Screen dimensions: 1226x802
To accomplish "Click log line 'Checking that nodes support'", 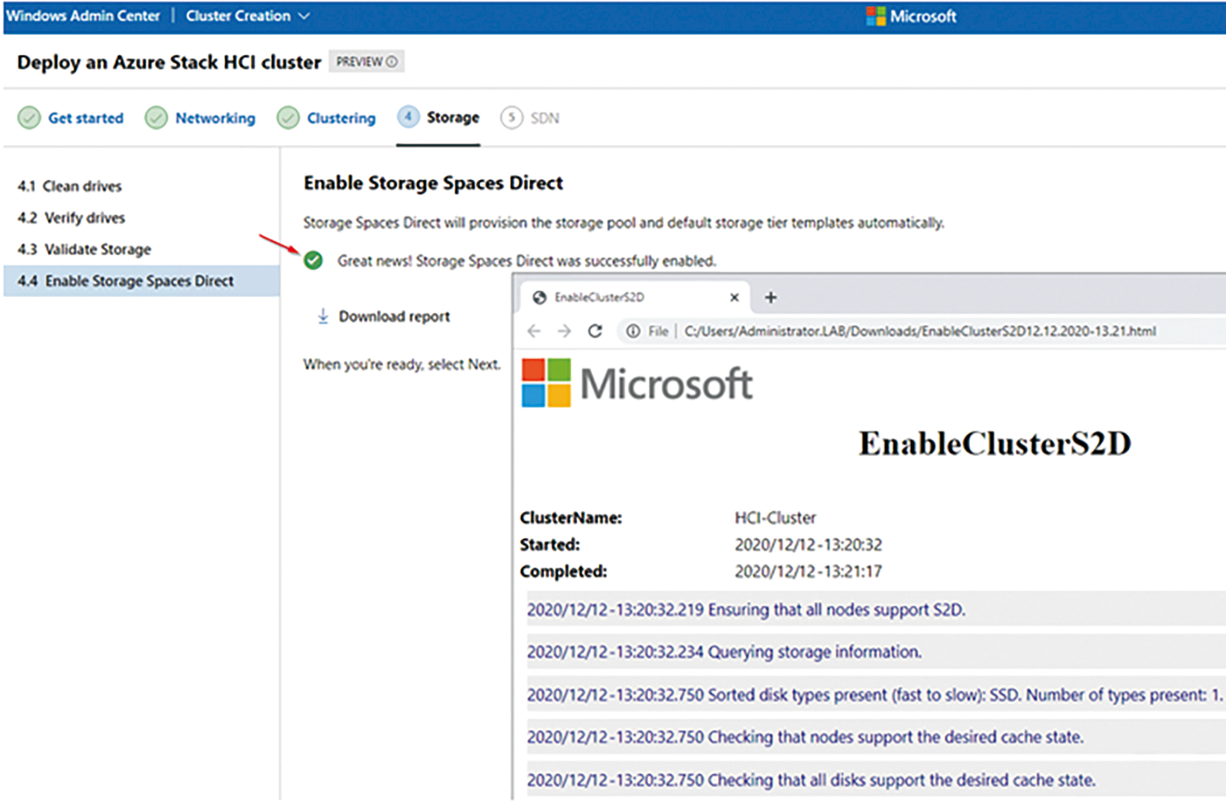I will 876,737.
